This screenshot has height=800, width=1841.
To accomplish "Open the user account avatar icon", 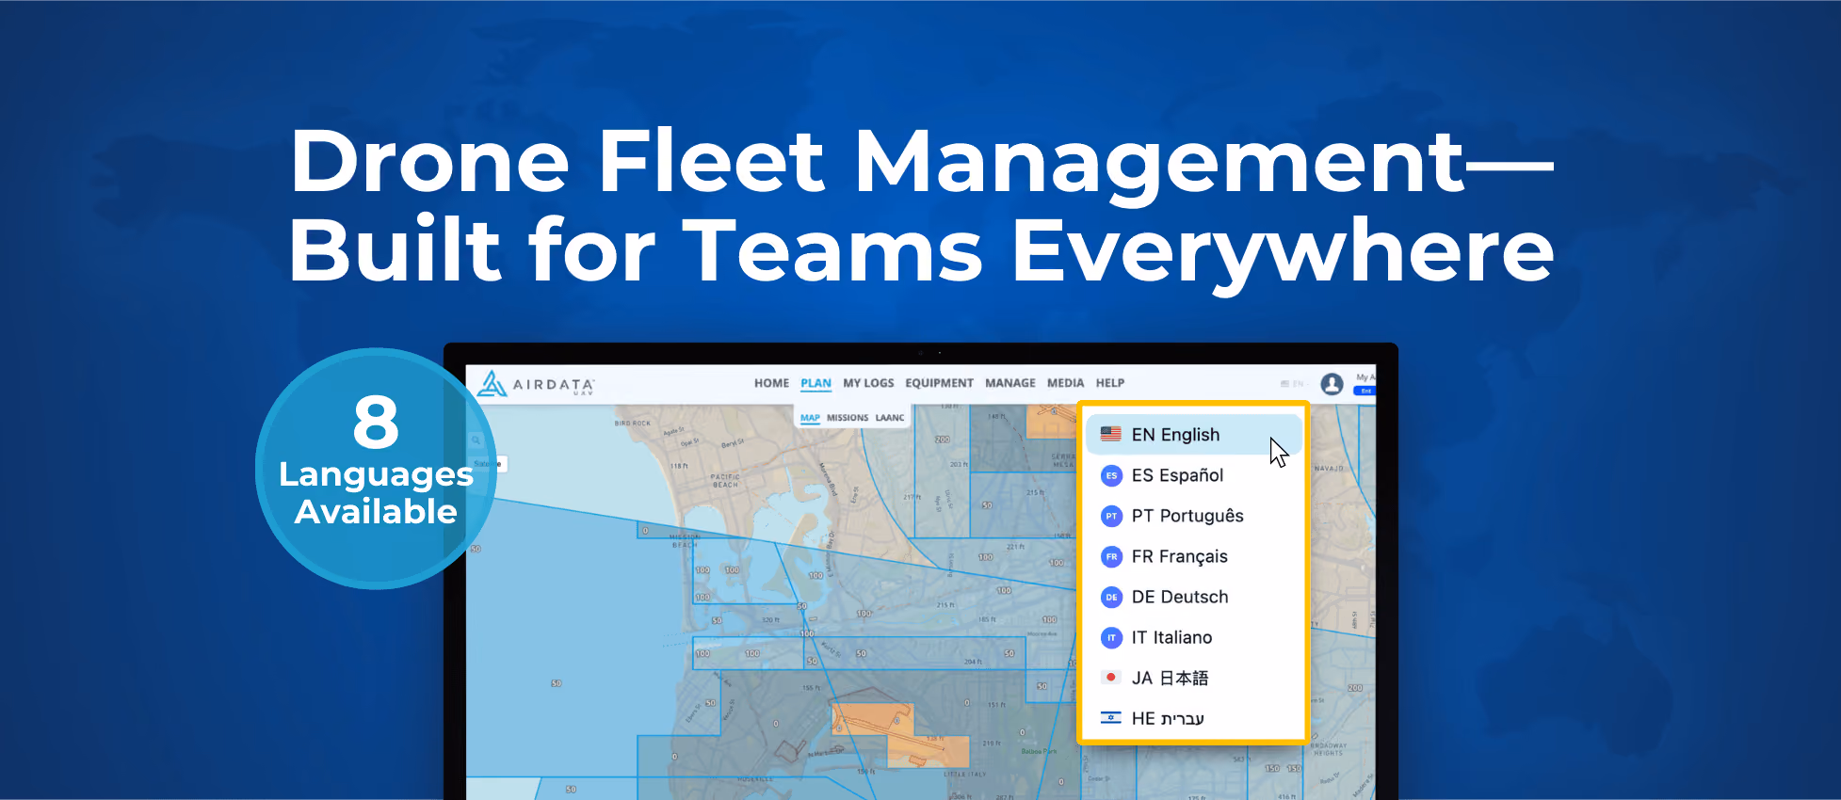I will pyautogui.click(x=1332, y=384).
